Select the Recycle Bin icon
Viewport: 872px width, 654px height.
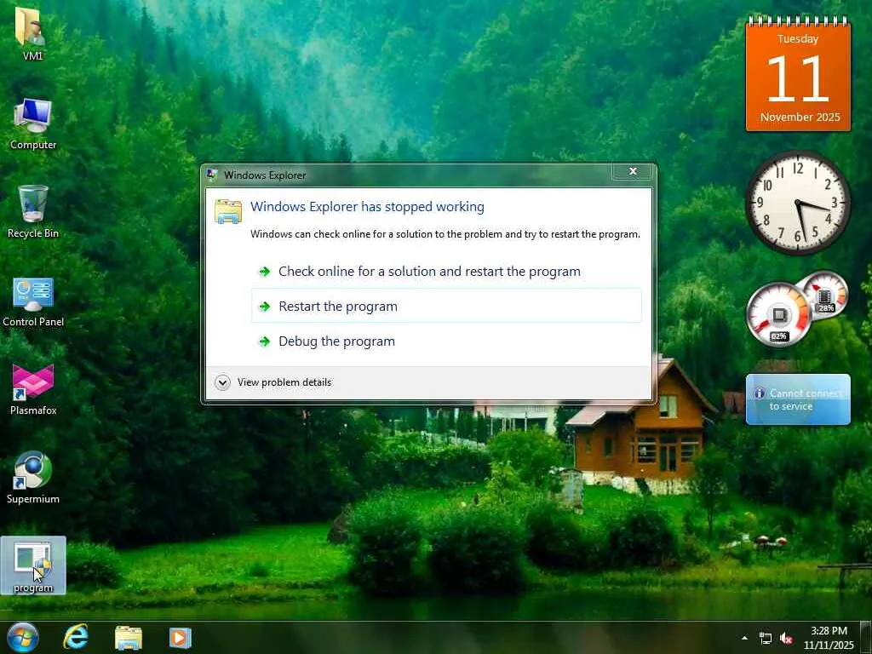click(x=33, y=211)
